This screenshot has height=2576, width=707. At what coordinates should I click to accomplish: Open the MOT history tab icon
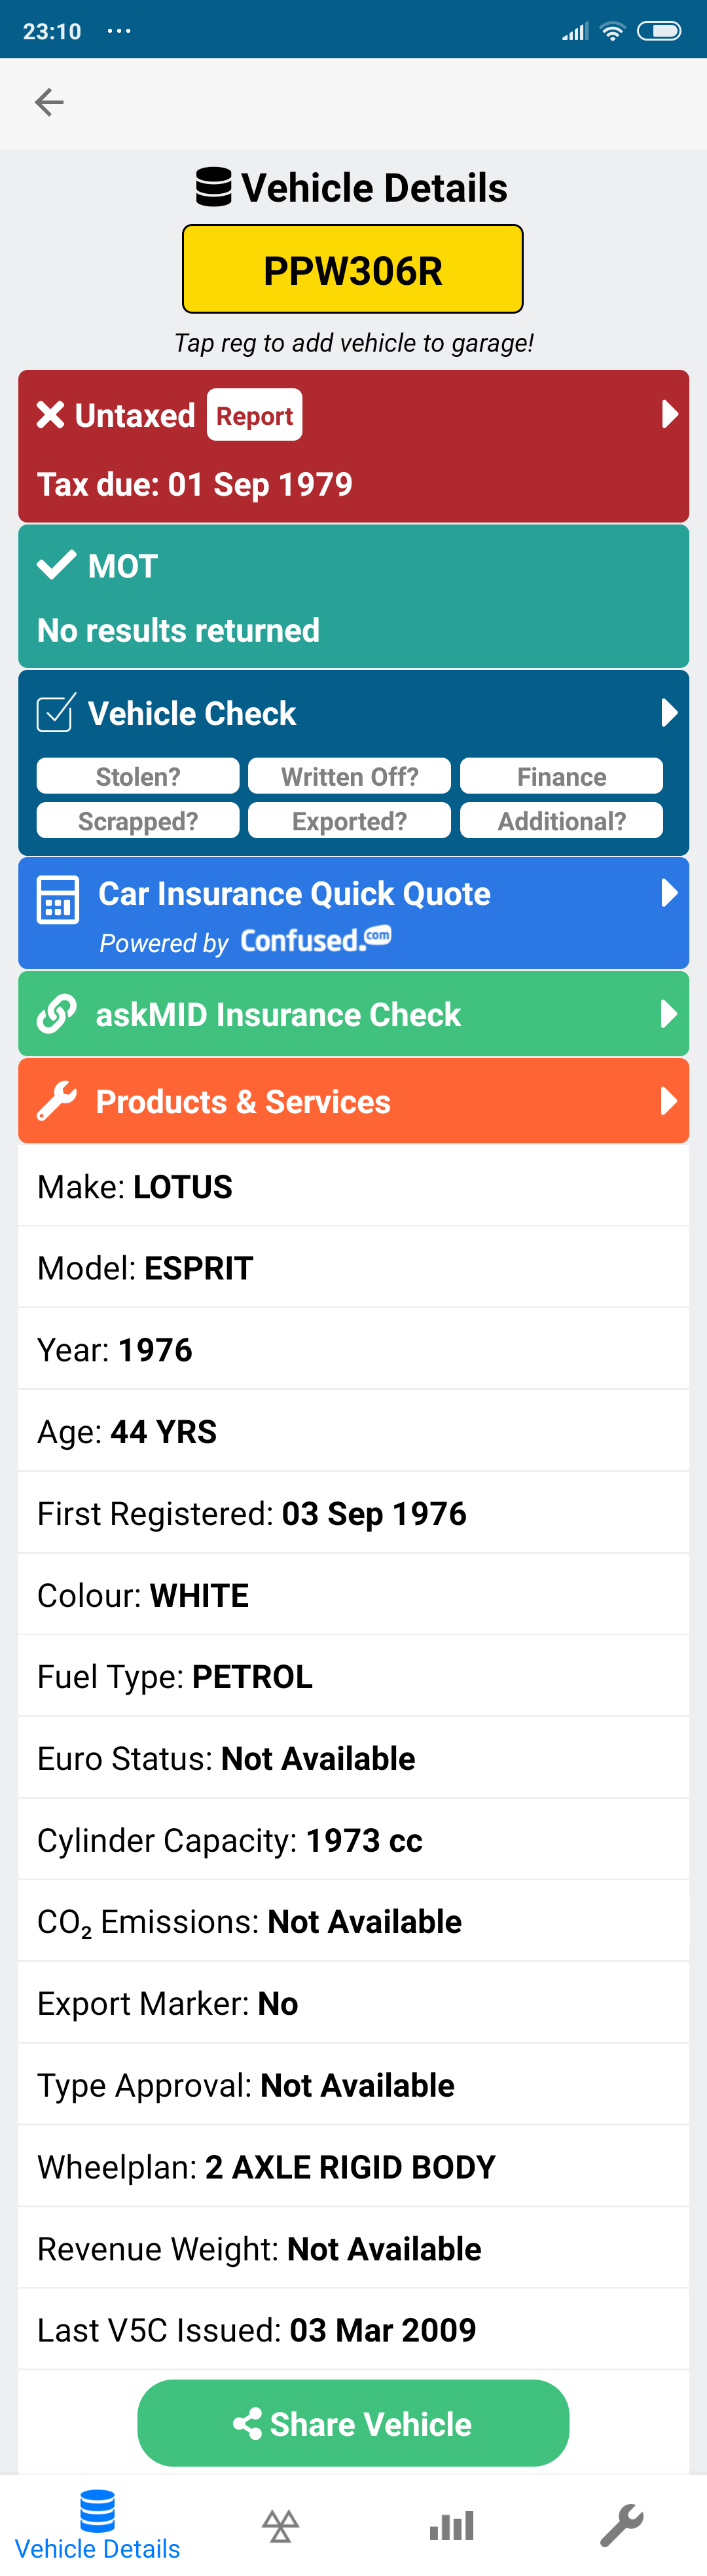[281, 2526]
